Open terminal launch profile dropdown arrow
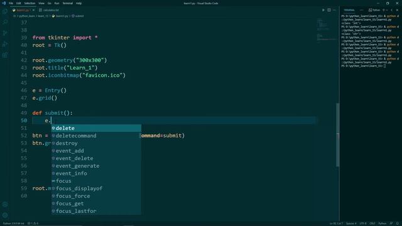This screenshot has width=402, height=226. 387,10
